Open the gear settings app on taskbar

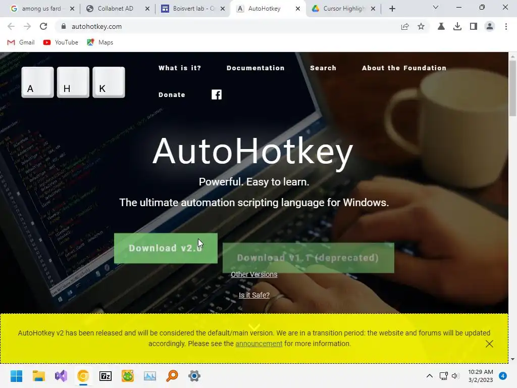(194, 376)
